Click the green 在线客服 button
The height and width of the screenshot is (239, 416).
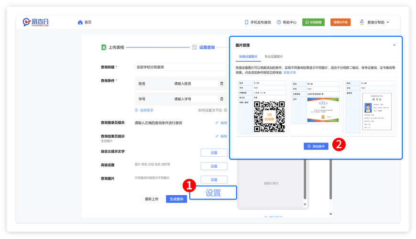pos(313,22)
